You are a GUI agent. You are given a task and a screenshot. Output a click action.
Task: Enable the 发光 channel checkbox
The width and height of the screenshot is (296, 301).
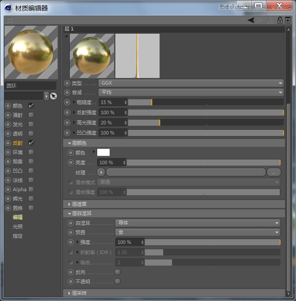tap(31, 124)
